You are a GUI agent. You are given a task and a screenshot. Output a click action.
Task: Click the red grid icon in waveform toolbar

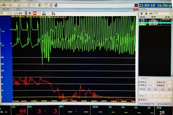pyautogui.click(x=34, y=13)
